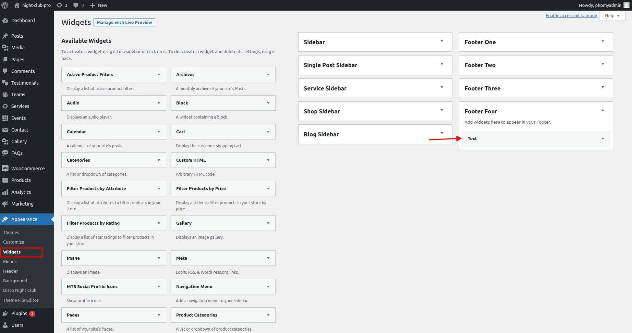Image resolution: width=632 pixels, height=333 pixels.
Task: Expand the Shop Sidebar widget area
Action: coord(442,110)
